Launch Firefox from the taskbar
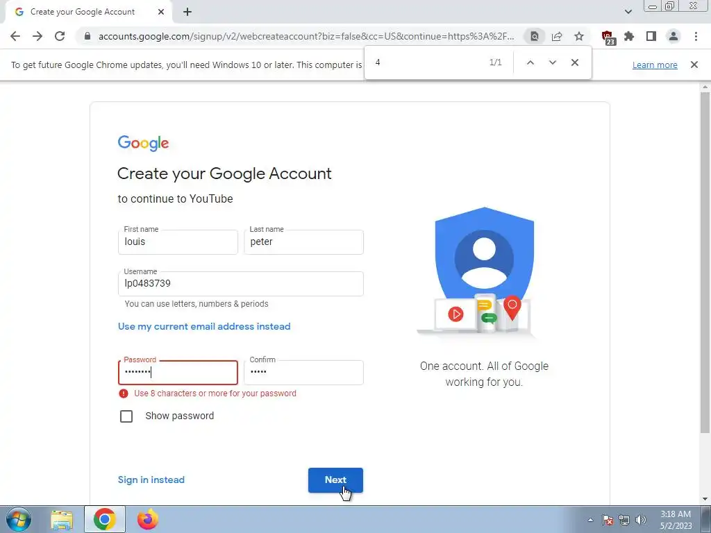 click(x=147, y=519)
